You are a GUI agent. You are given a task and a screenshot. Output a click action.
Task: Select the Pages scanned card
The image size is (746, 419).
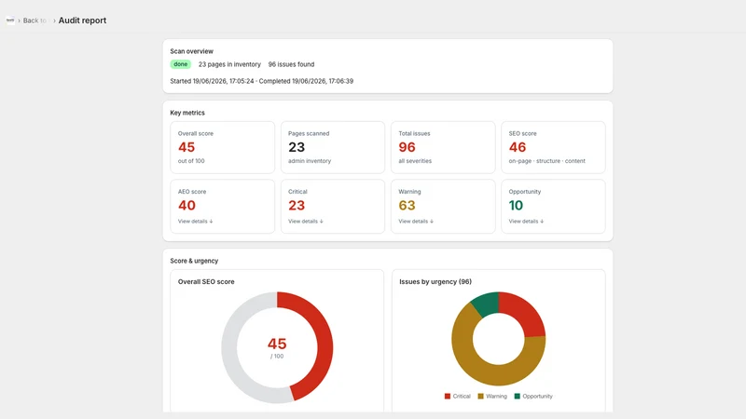pos(333,147)
